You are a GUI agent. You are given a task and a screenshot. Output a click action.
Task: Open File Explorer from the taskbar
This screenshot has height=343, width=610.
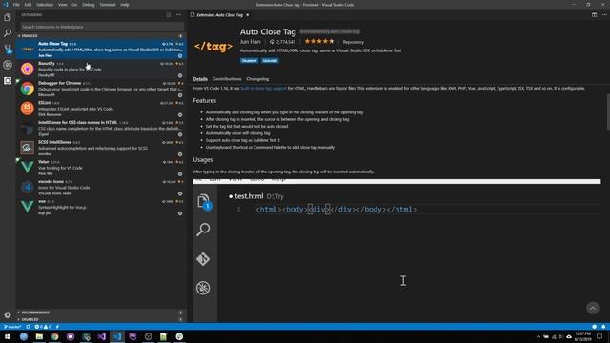click(39, 336)
